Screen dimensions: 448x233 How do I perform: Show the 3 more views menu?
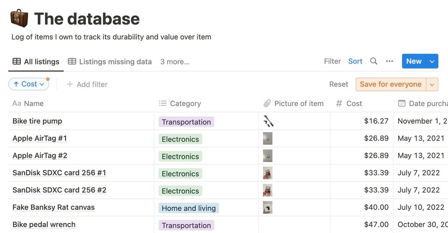175,62
